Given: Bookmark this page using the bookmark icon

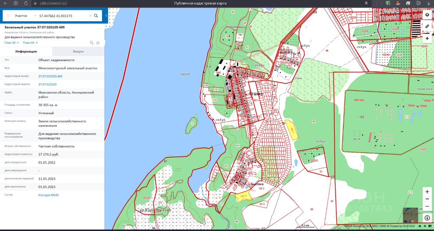Looking at the screenshot, I should 366,3.
